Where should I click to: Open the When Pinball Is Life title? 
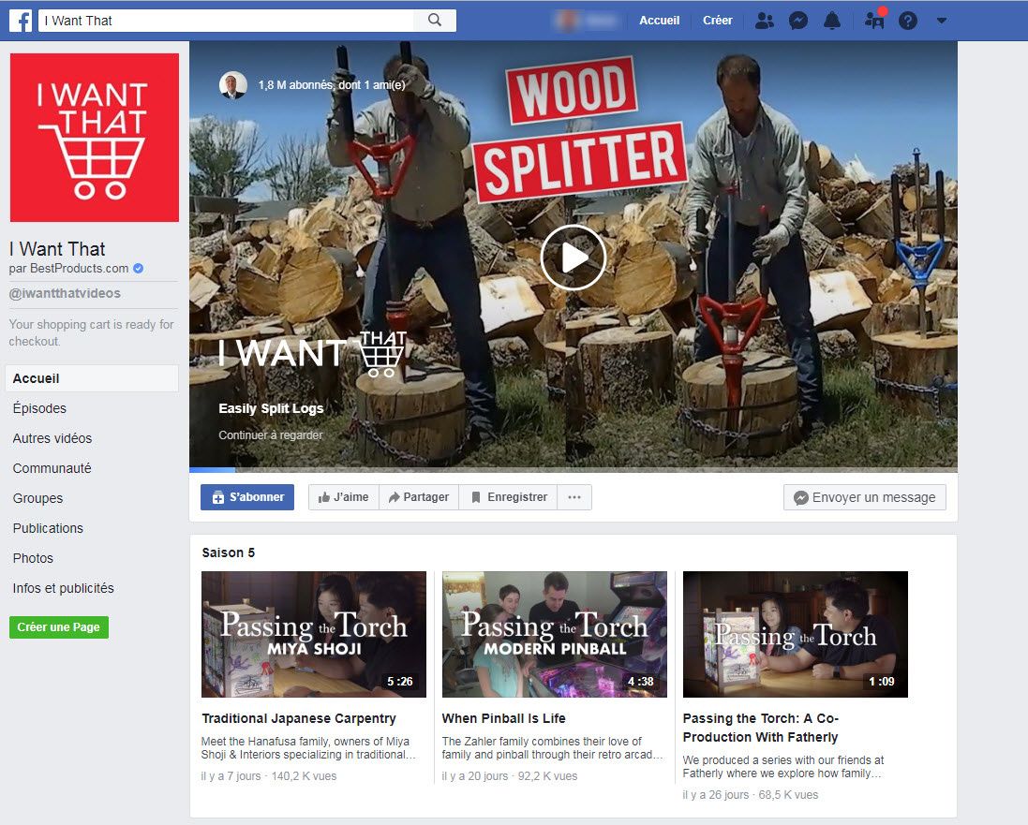pyautogui.click(x=503, y=718)
